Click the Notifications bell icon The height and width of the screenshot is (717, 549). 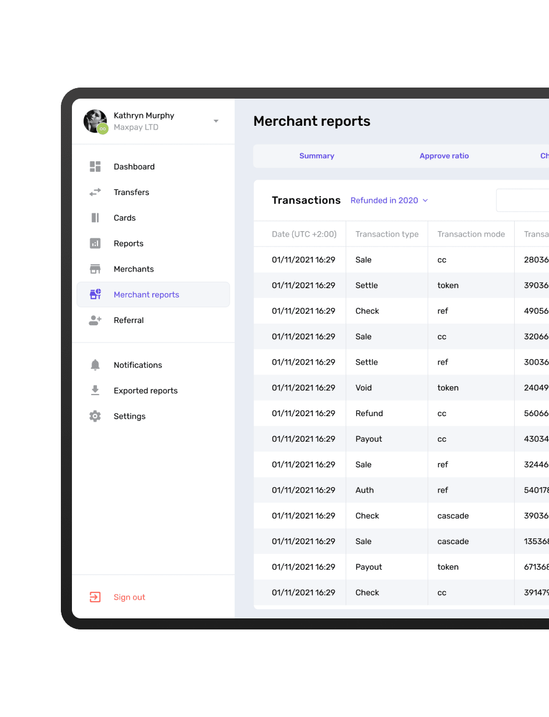point(95,365)
